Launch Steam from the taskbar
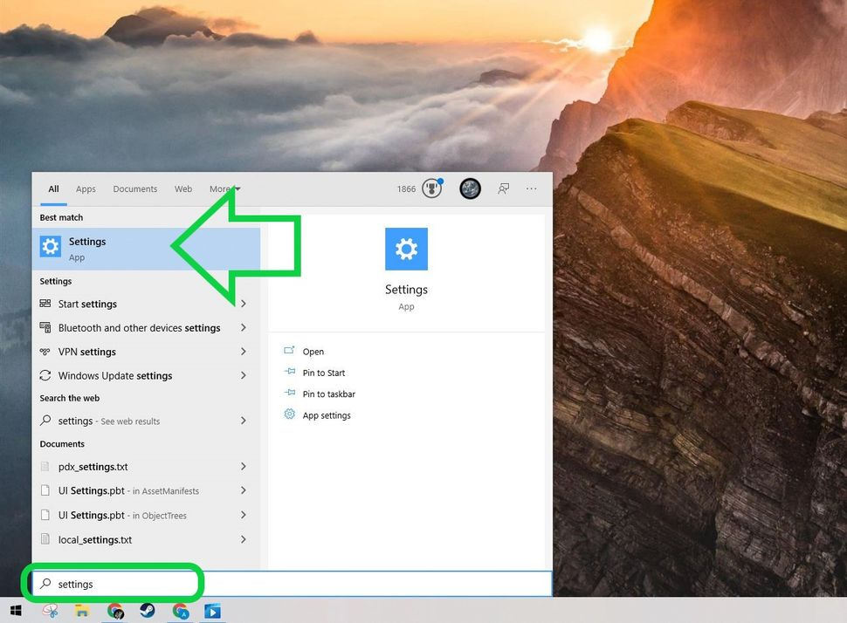 (148, 611)
